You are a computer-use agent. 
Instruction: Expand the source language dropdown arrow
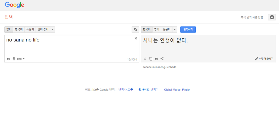53,29
